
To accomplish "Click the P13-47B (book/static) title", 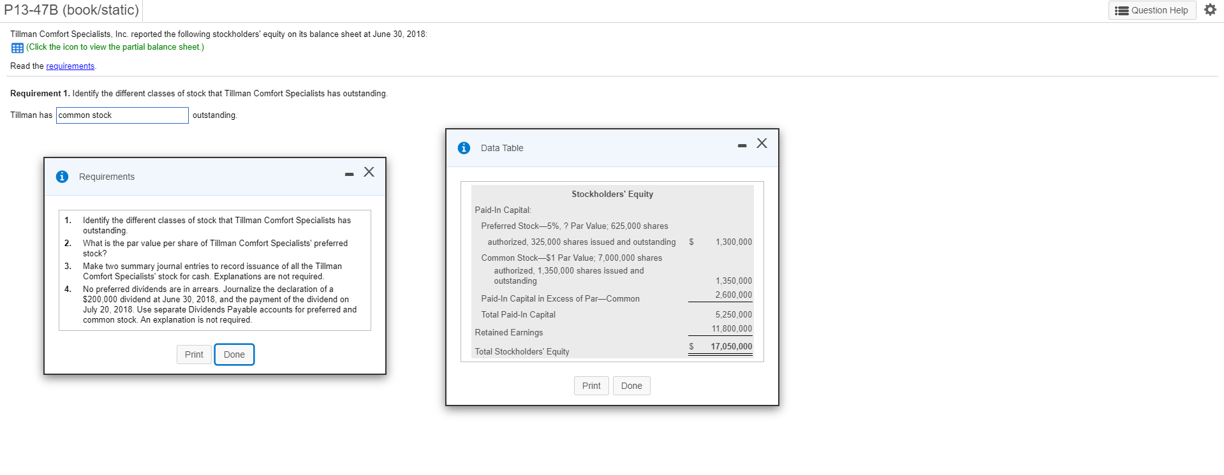I will click(x=71, y=10).
